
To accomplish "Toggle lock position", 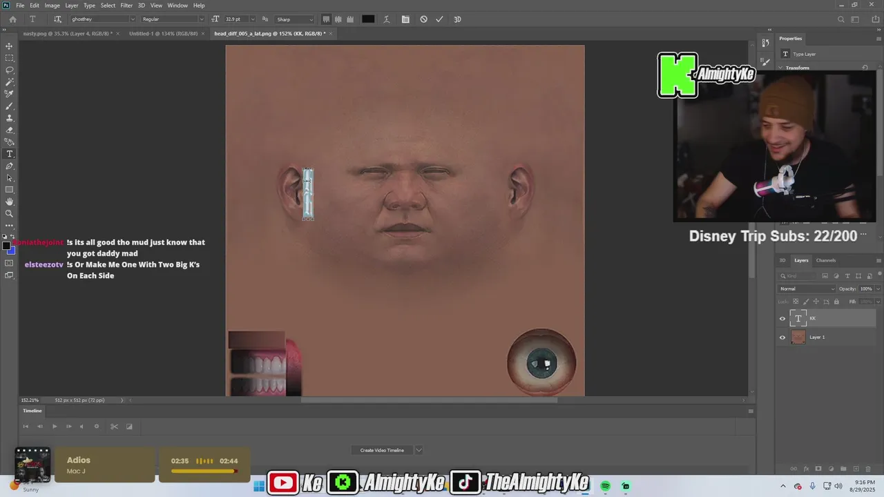I will tap(816, 302).
